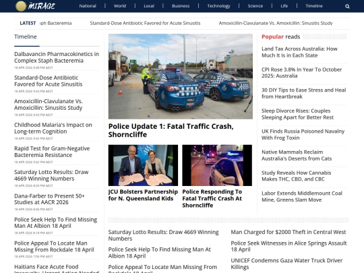Screen dimensions: 364x273
Task: Open the Business section
Action: 181,6
